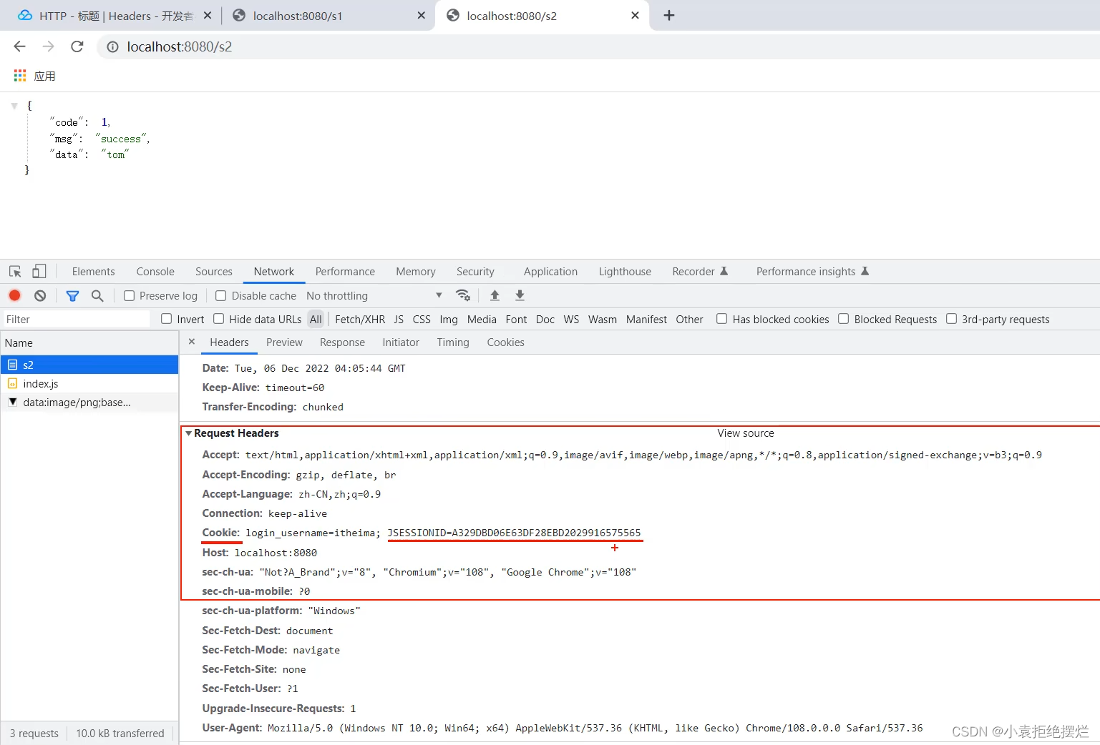This screenshot has width=1100, height=745.
Task: Clear the network log
Action: coord(40,295)
